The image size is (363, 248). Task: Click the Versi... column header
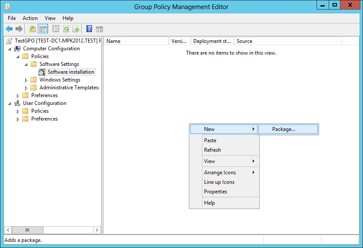(180, 41)
